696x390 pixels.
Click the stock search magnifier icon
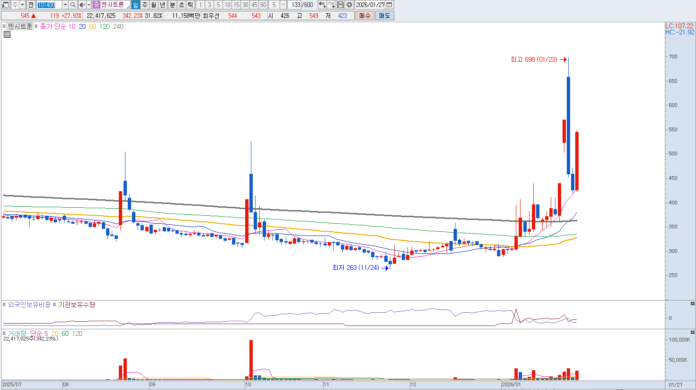[x=73, y=5]
